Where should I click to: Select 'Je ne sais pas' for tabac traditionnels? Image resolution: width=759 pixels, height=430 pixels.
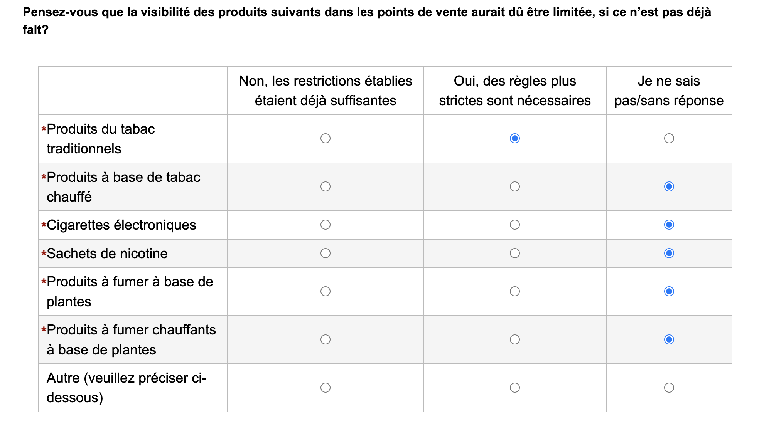pyautogui.click(x=669, y=138)
